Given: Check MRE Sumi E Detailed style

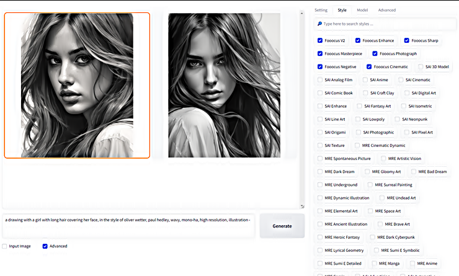Looking at the screenshot, I should point(320,264).
